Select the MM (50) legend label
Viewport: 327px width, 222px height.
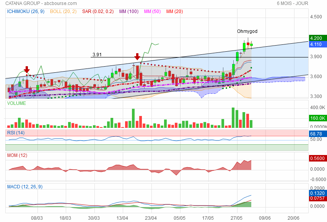pyautogui.click(x=153, y=11)
